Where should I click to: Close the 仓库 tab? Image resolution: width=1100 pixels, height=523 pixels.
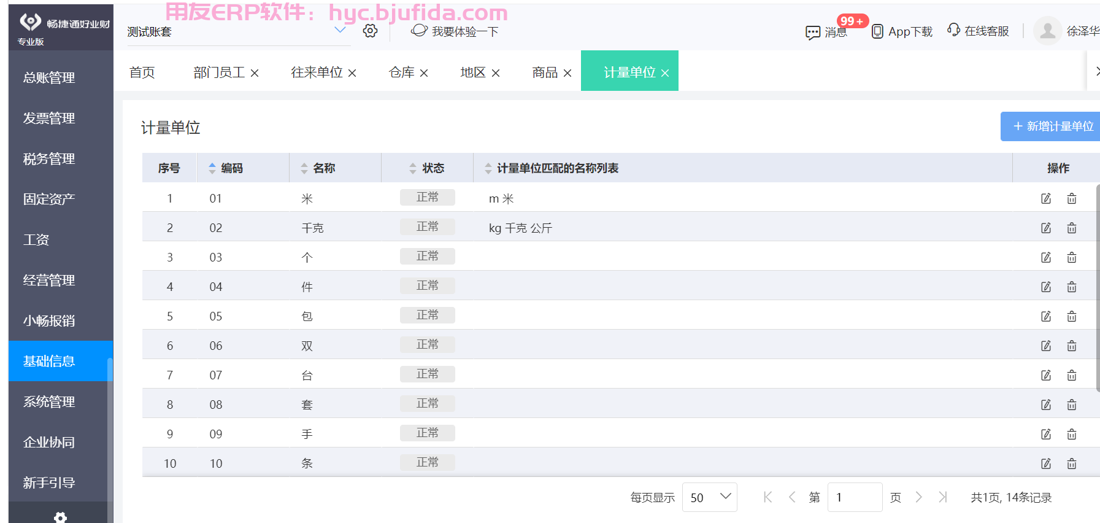424,73
